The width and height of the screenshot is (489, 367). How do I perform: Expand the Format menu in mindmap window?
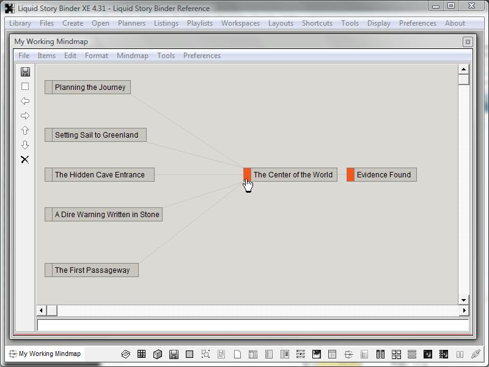97,56
